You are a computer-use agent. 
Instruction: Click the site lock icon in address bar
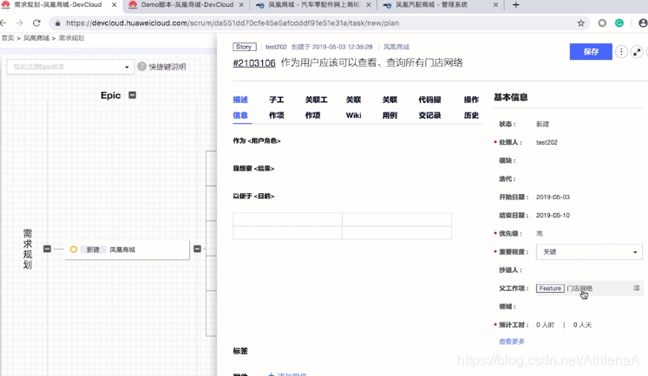tap(57, 23)
